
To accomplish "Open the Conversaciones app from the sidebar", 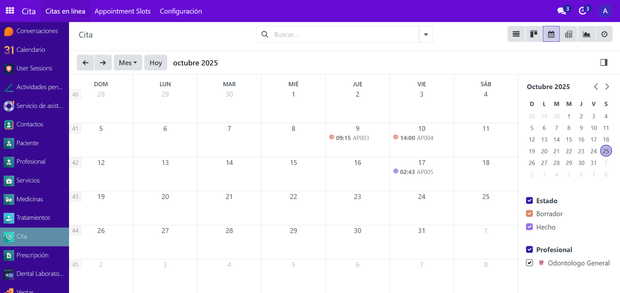I will (37, 31).
